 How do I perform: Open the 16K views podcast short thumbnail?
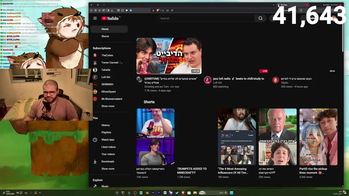tap(155, 137)
